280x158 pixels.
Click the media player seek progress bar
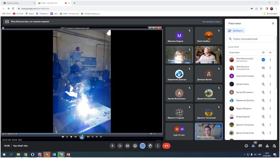click(x=84, y=134)
